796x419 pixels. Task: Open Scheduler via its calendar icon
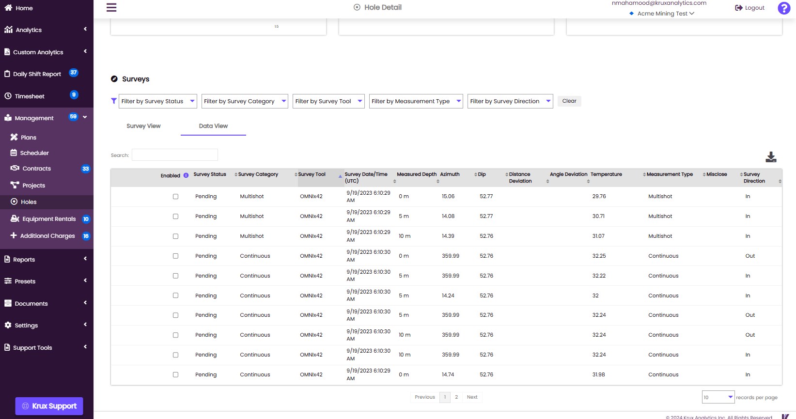[14, 153]
